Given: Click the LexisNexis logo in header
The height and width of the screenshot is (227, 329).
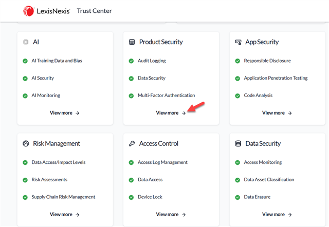Looking at the screenshot, I should pyautogui.click(x=47, y=11).
